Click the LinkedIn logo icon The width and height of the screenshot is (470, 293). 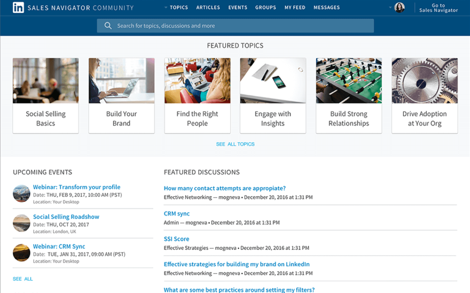[18, 7]
